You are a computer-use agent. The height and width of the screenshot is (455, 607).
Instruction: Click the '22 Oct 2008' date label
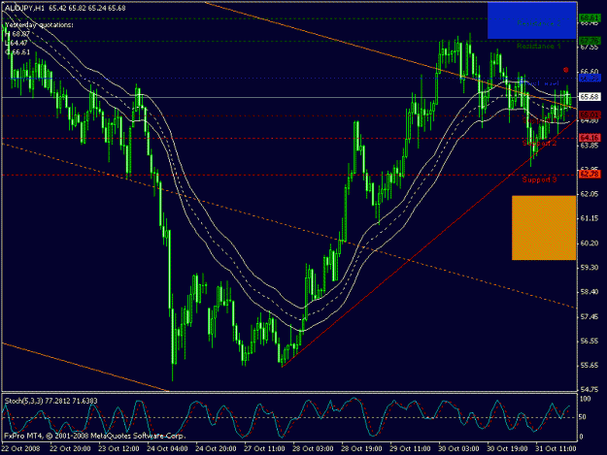coord(21,448)
